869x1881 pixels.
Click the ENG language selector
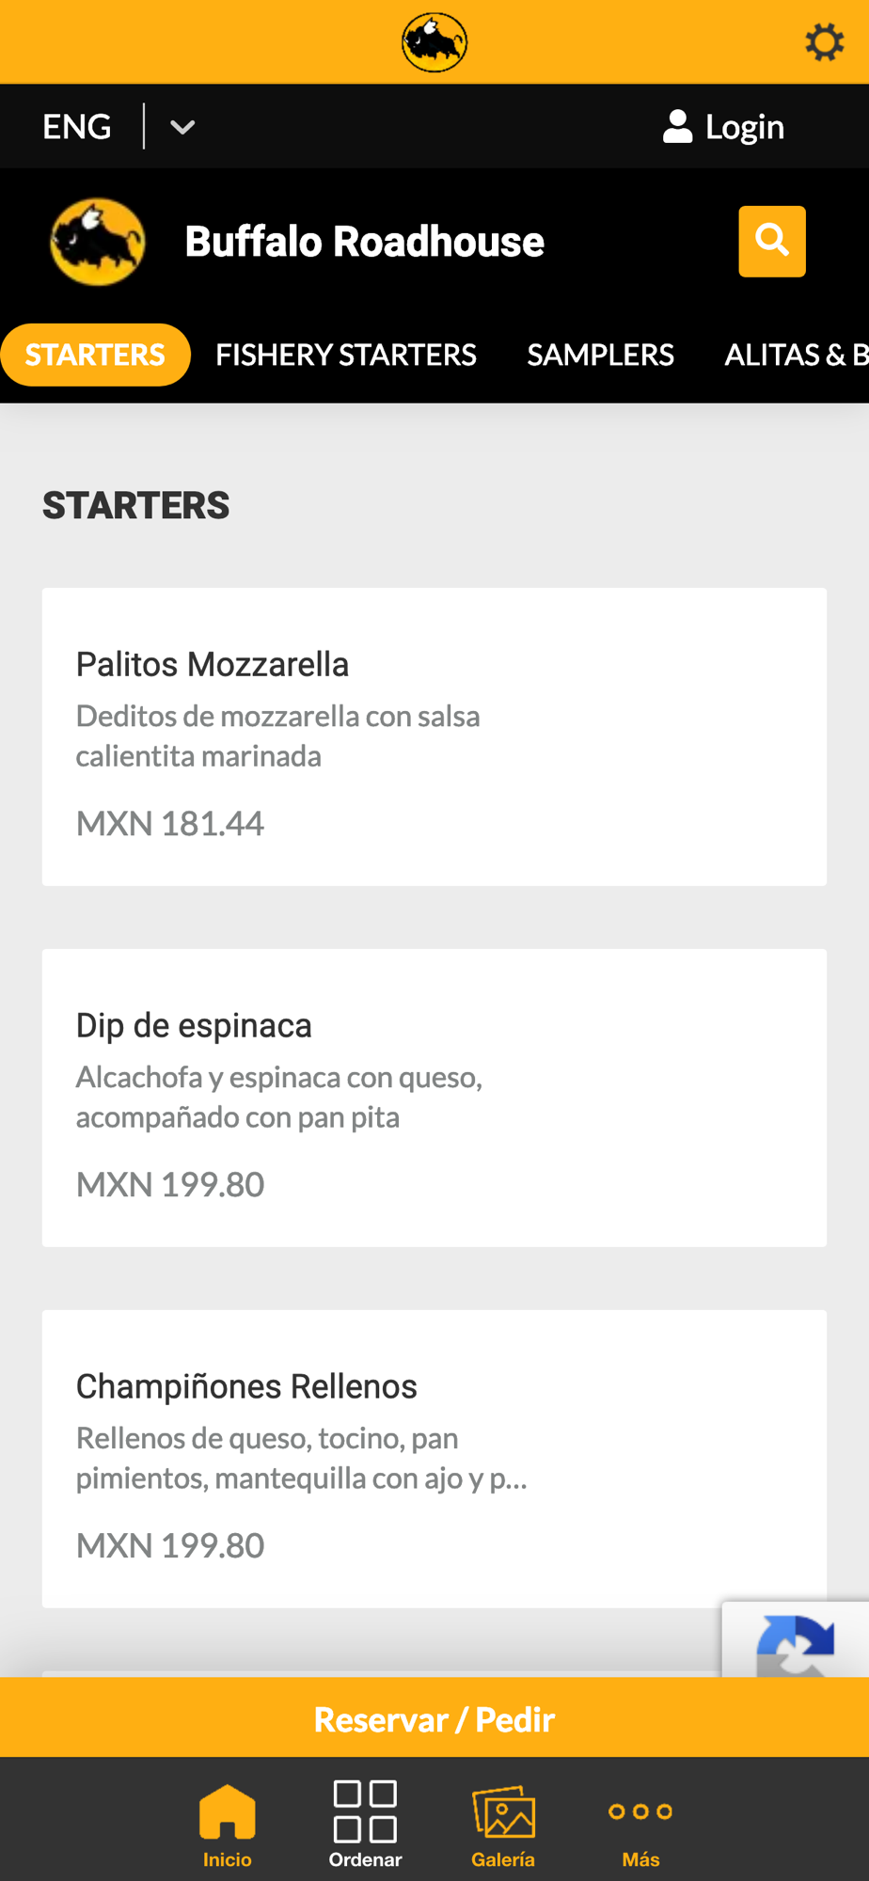click(x=77, y=127)
